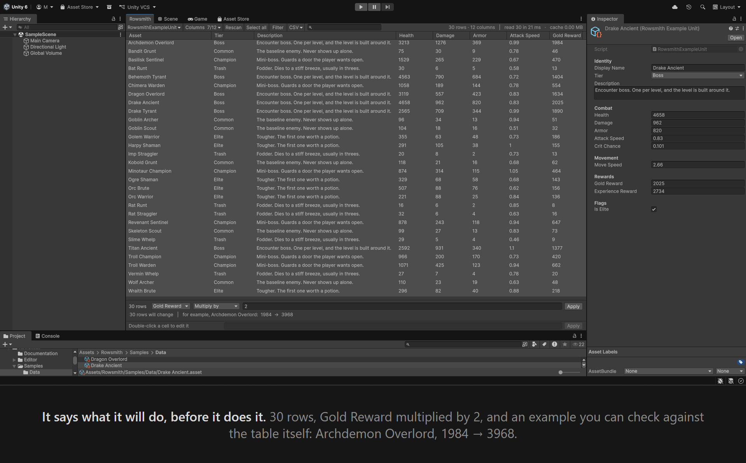
Task: Collapse the SampleScene tree arrow
Action: click(15, 35)
